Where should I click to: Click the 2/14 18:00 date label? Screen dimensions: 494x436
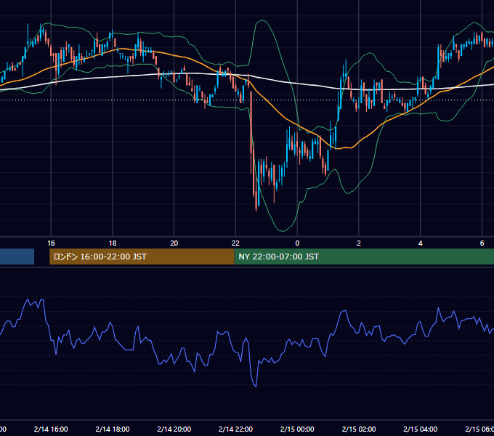pos(113,429)
